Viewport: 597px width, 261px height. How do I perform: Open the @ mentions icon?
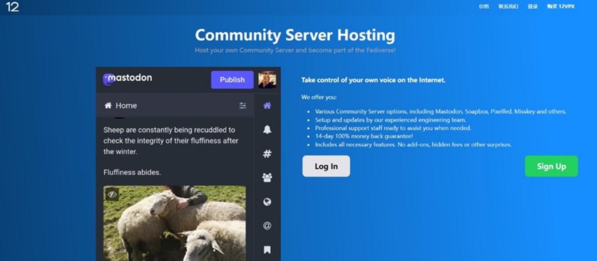(267, 226)
